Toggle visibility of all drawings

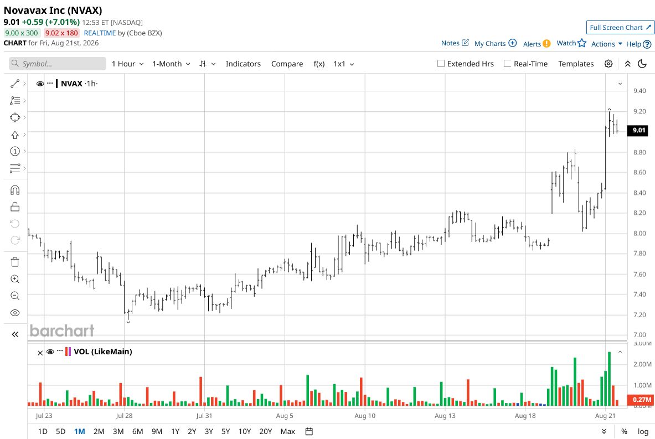click(15, 313)
